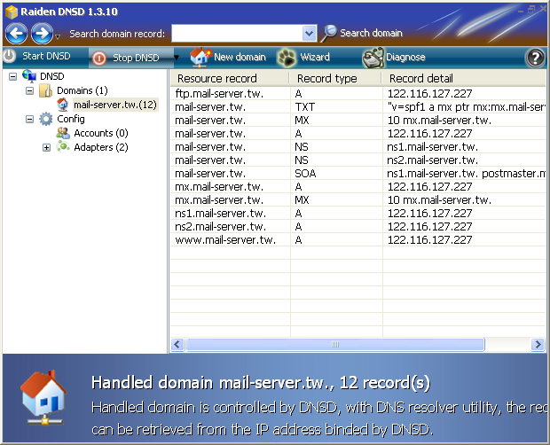Select mail-server.tw.(12) in the tree

pos(115,105)
